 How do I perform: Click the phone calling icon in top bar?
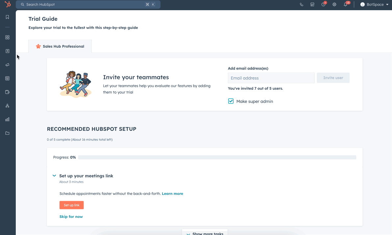(302, 5)
